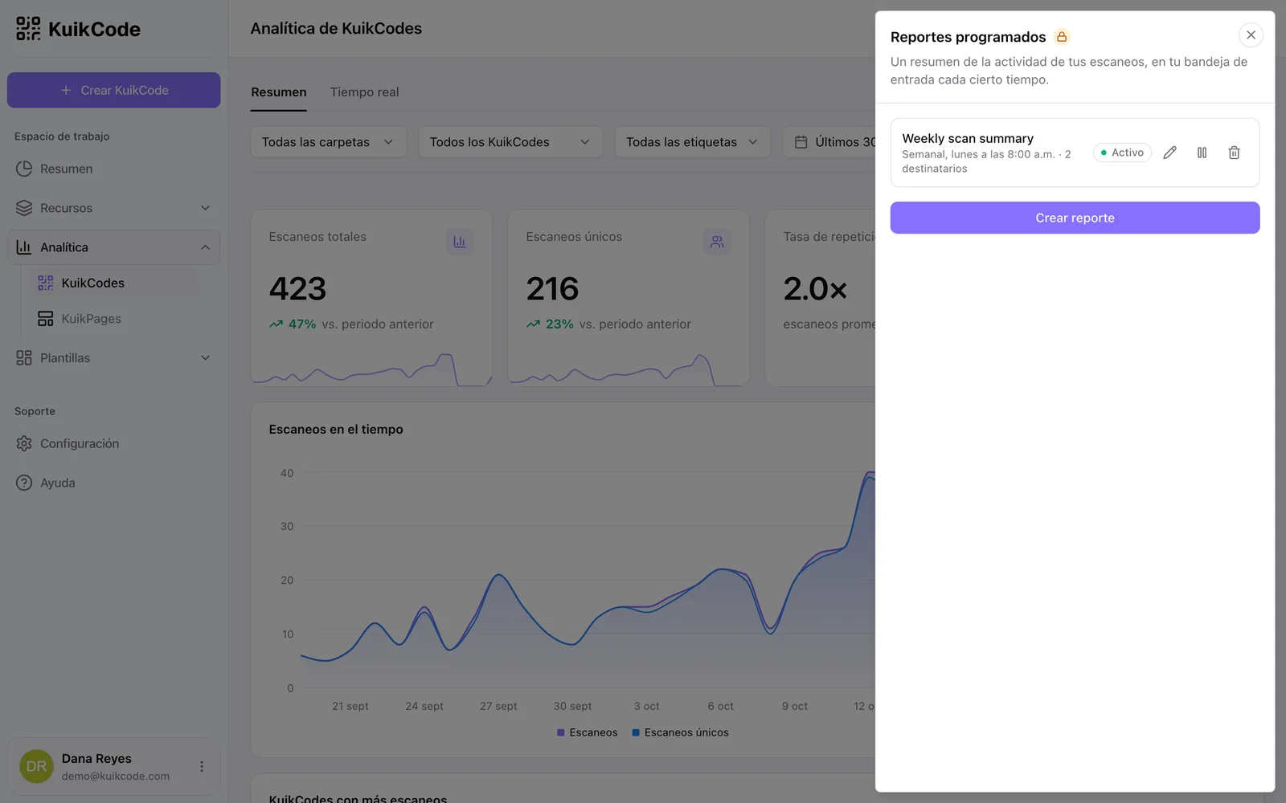Click the KuikCode logo icon
Screen dimensions: 1286x803
click(x=28, y=29)
